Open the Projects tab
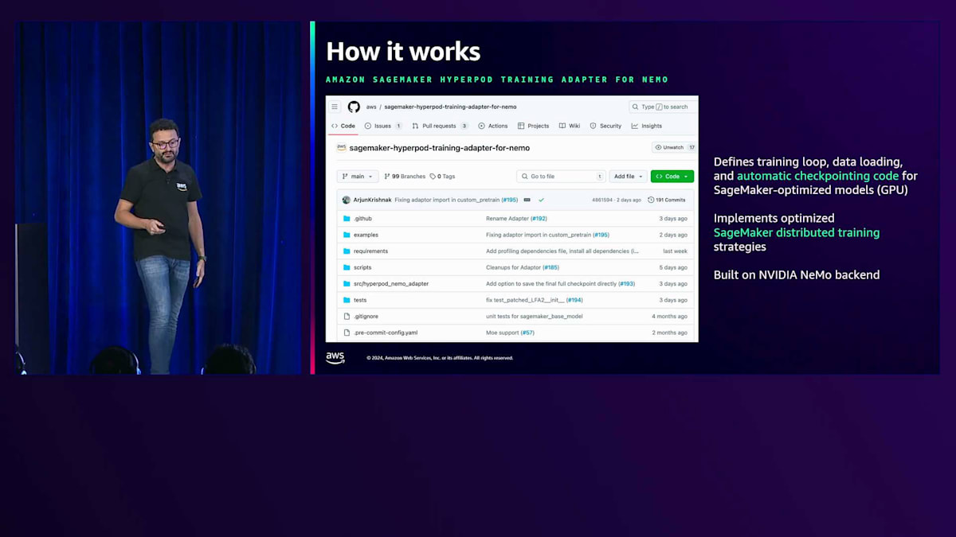The height and width of the screenshot is (537, 956). pyautogui.click(x=533, y=126)
